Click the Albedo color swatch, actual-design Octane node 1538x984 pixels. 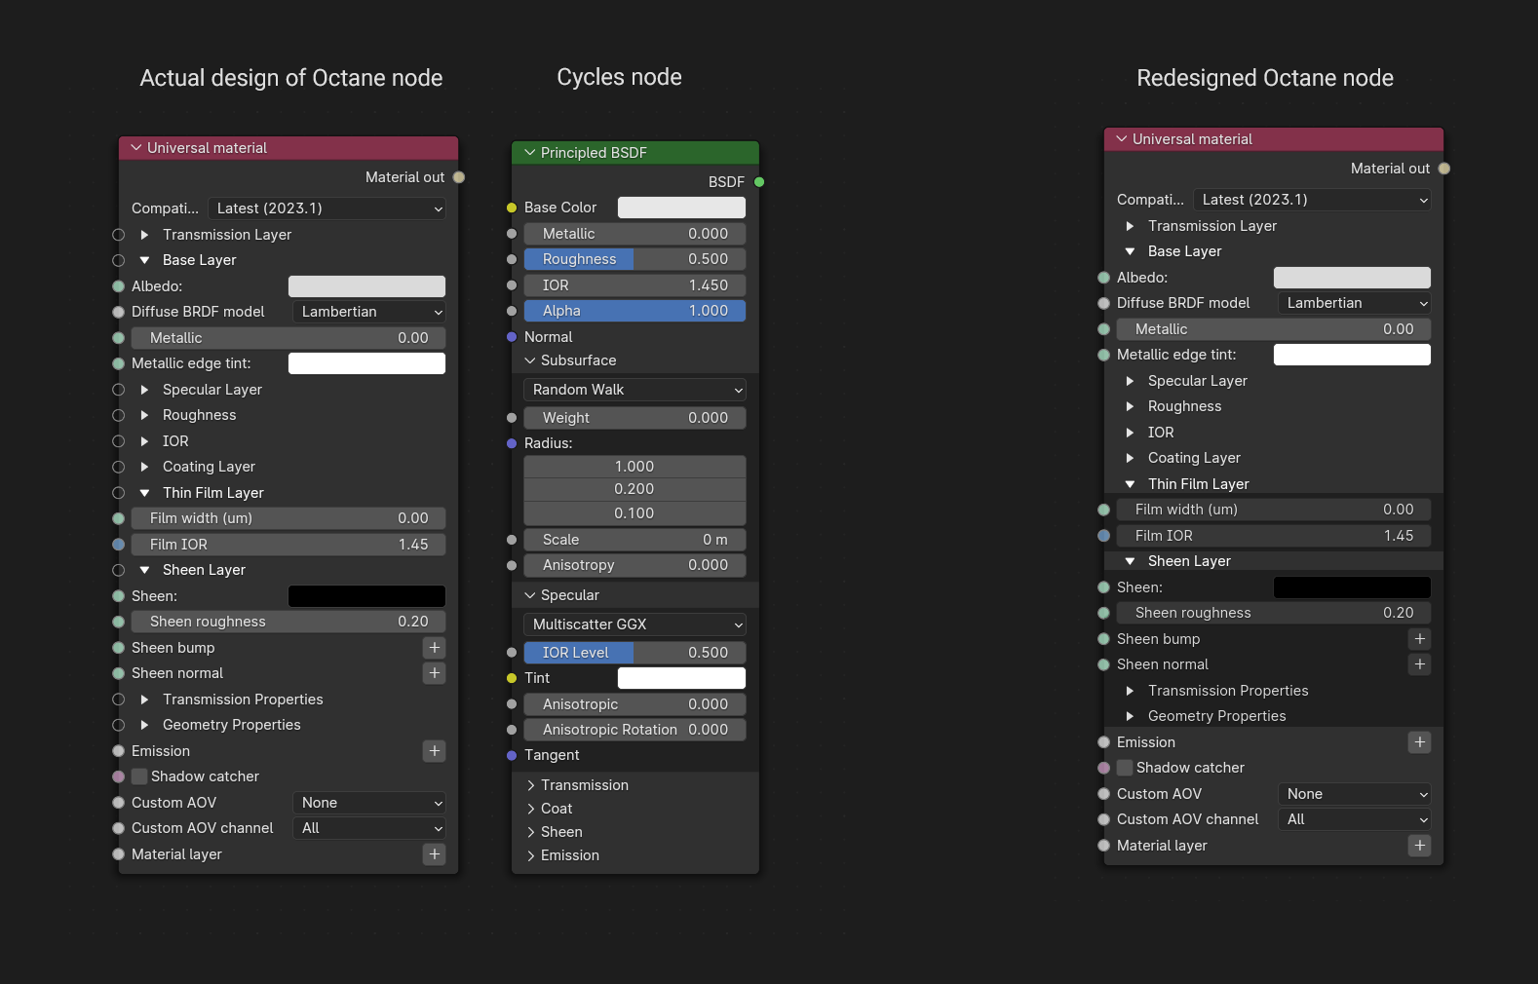coord(367,286)
